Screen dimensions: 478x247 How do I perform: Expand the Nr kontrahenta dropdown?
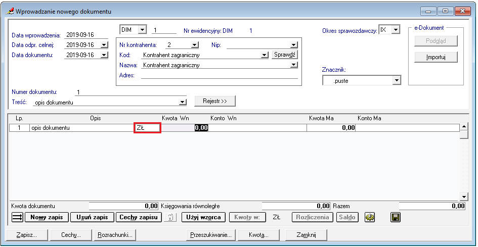point(195,45)
